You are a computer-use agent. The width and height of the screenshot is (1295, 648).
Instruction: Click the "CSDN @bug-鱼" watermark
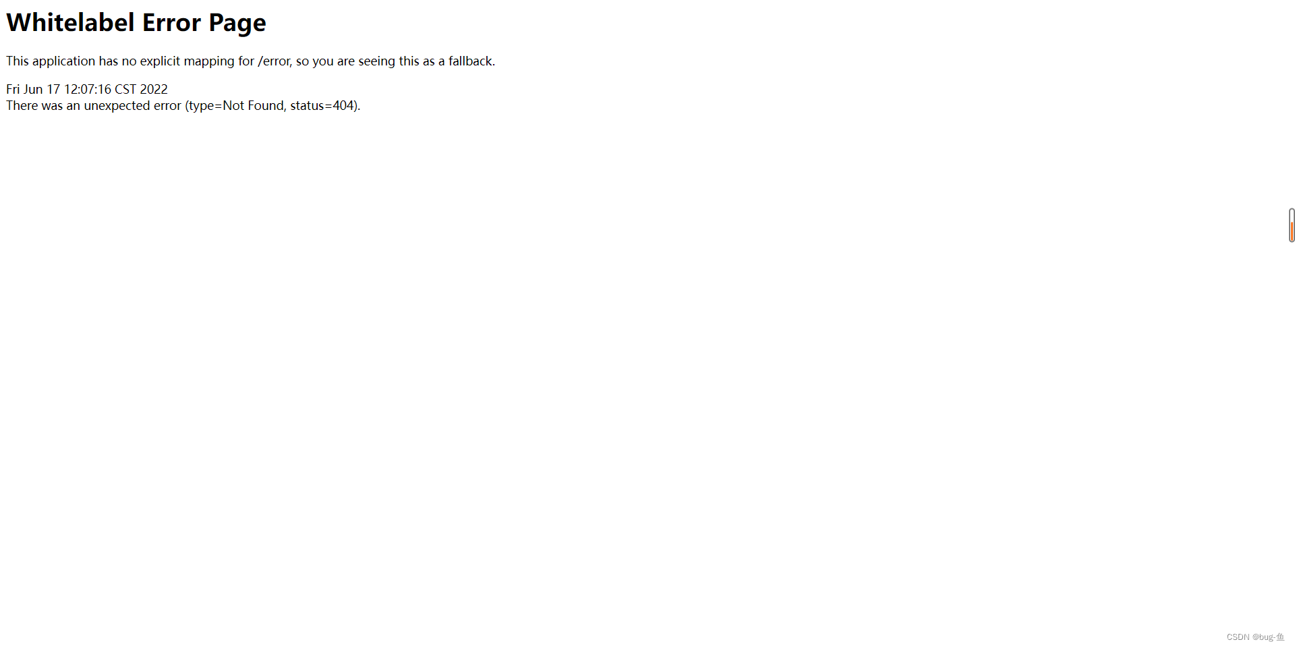[x=1255, y=637]
